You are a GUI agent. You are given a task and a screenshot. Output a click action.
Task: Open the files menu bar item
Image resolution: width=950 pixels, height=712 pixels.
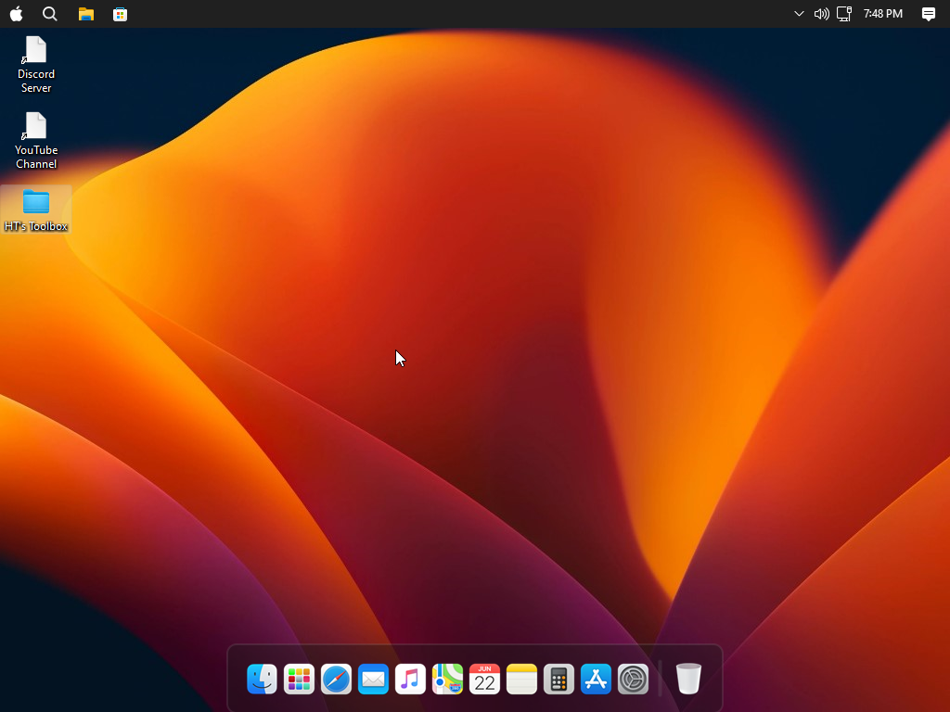86,14
